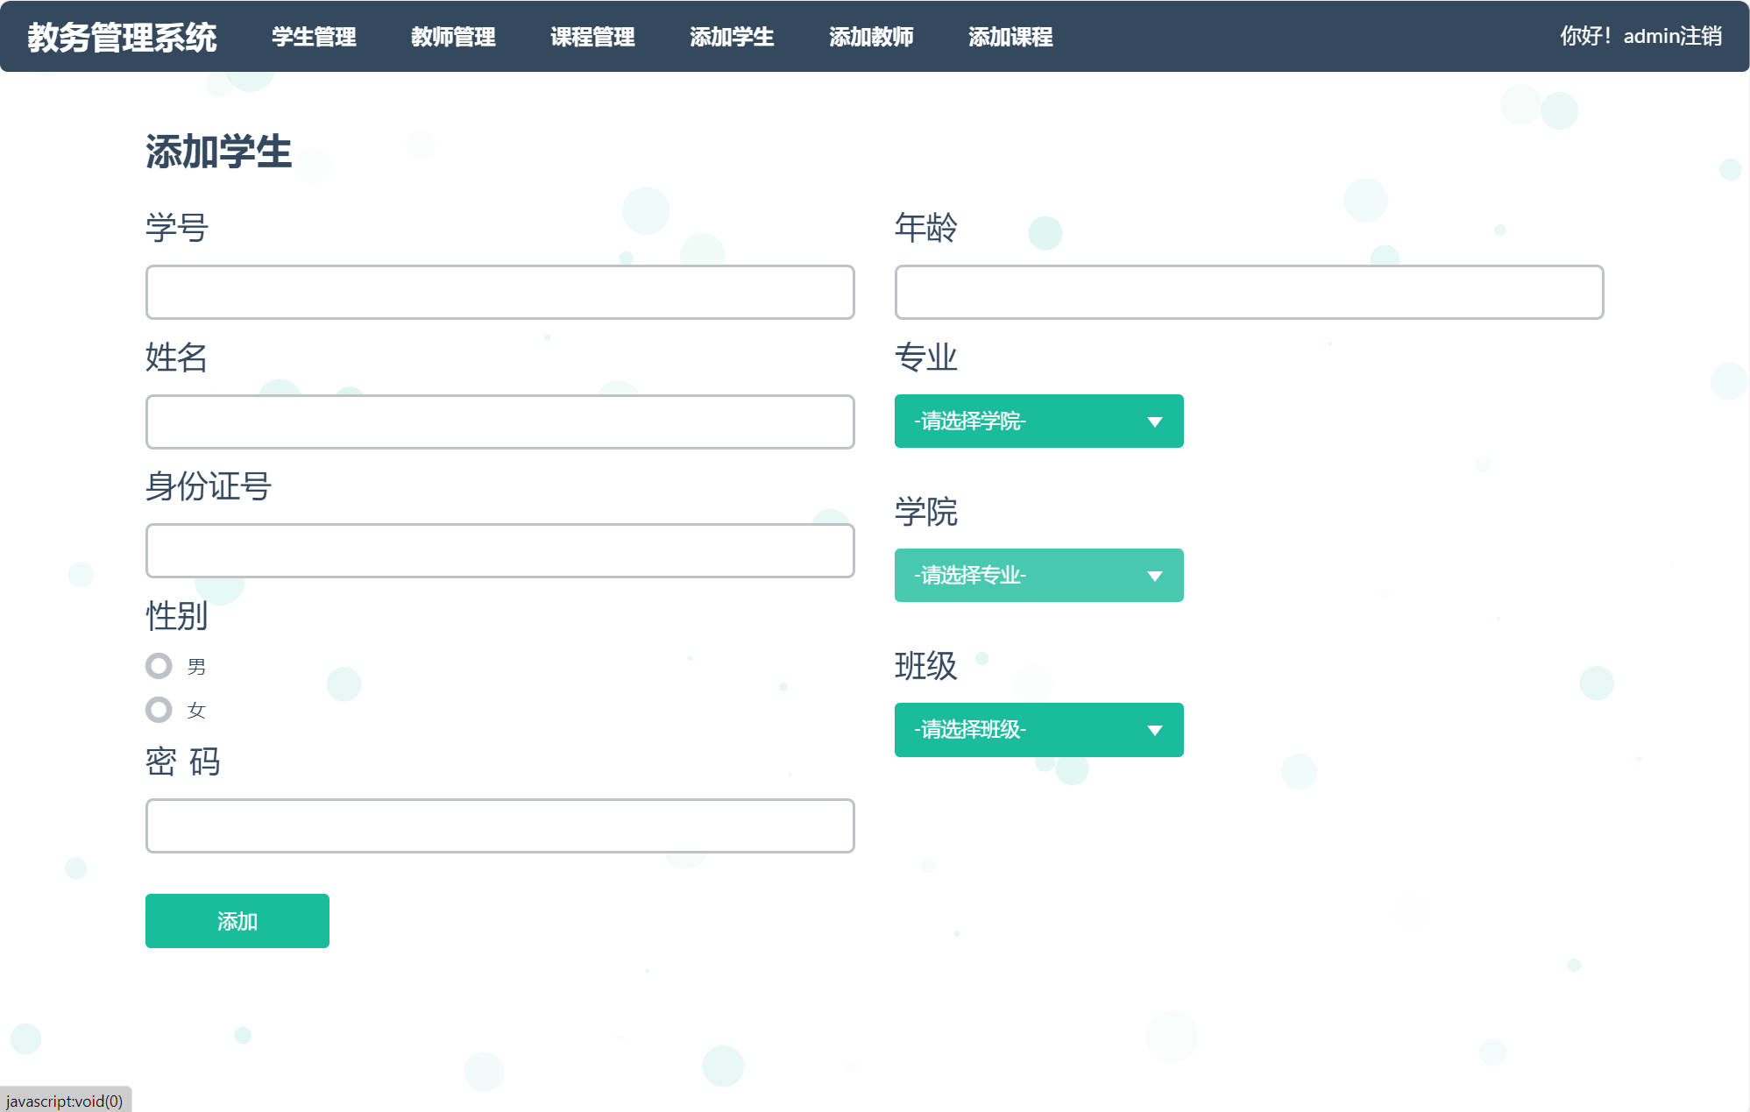This screenshot has width=1750, height=1112.
Task: Open the 学生管理 menu item
Action: point(314,38)
